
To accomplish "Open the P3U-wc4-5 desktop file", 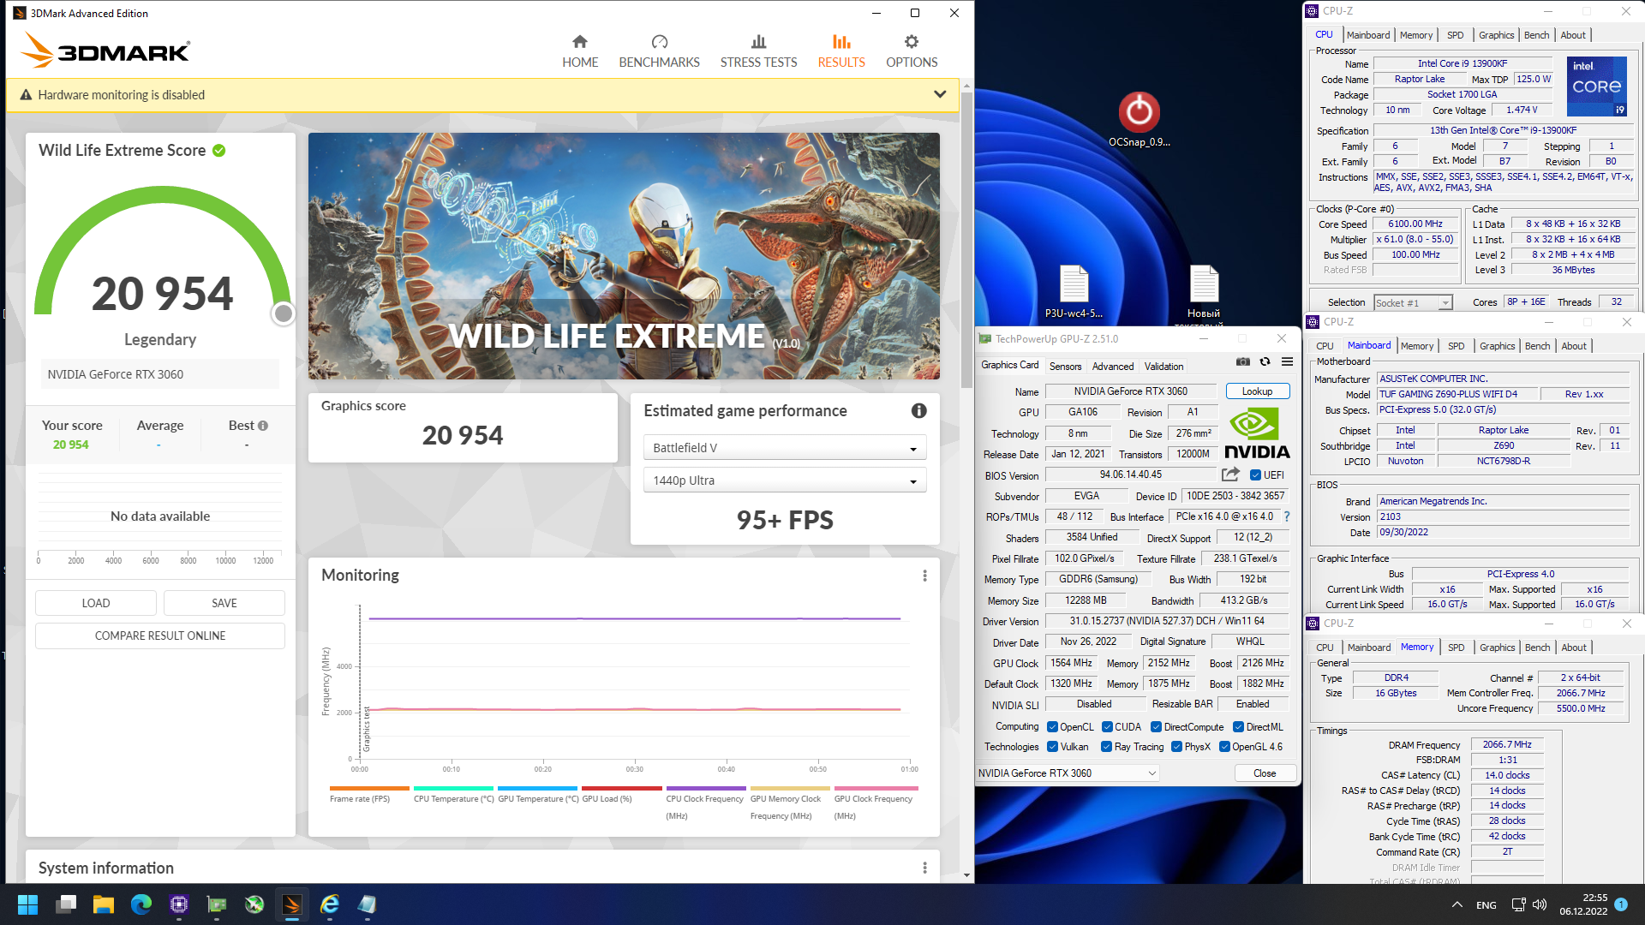I will (1074, 291).
